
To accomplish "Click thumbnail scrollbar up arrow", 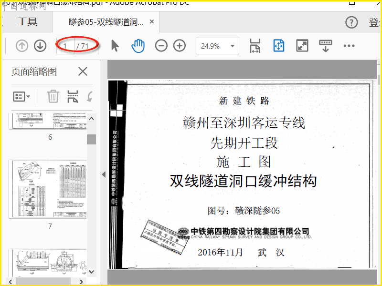I will pyautogui.click(x=91, y=119).
